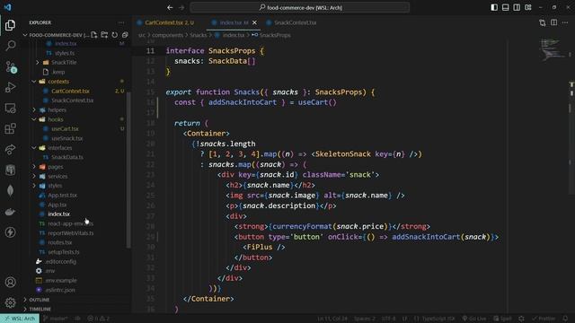Viewport: 575px width, 323px height.
Task: Click the Snacks breadcrumb folder
Action: (199, 35)
